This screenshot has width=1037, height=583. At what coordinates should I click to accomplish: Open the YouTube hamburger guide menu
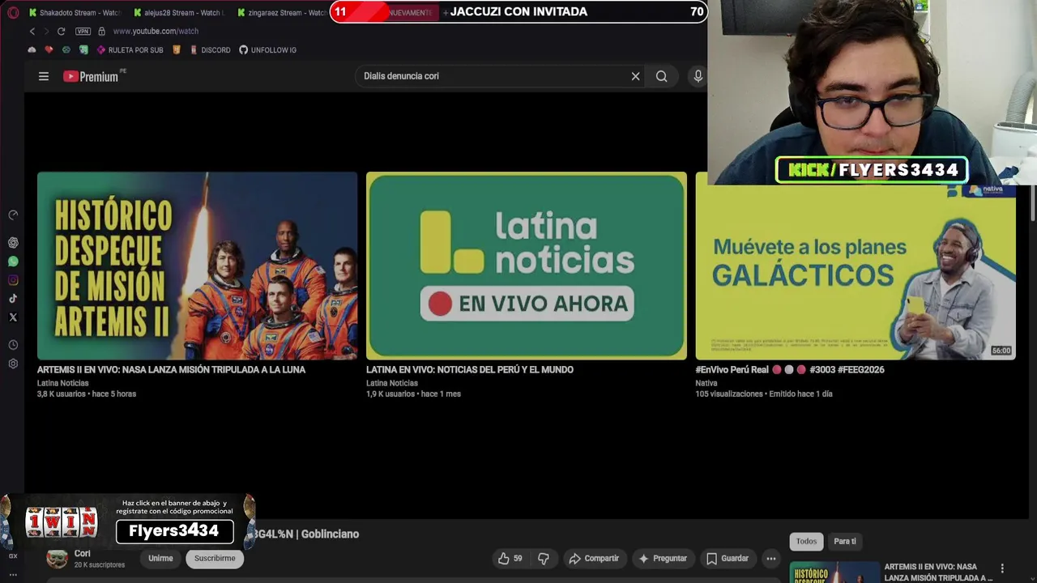coord(44,76)
